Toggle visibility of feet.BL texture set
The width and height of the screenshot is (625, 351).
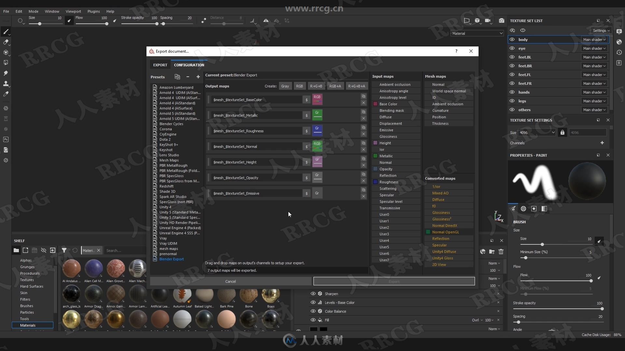coord(512,57)
